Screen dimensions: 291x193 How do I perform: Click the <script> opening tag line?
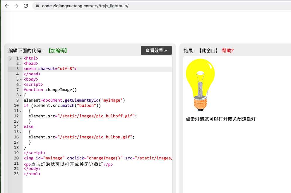click(33, 85)
